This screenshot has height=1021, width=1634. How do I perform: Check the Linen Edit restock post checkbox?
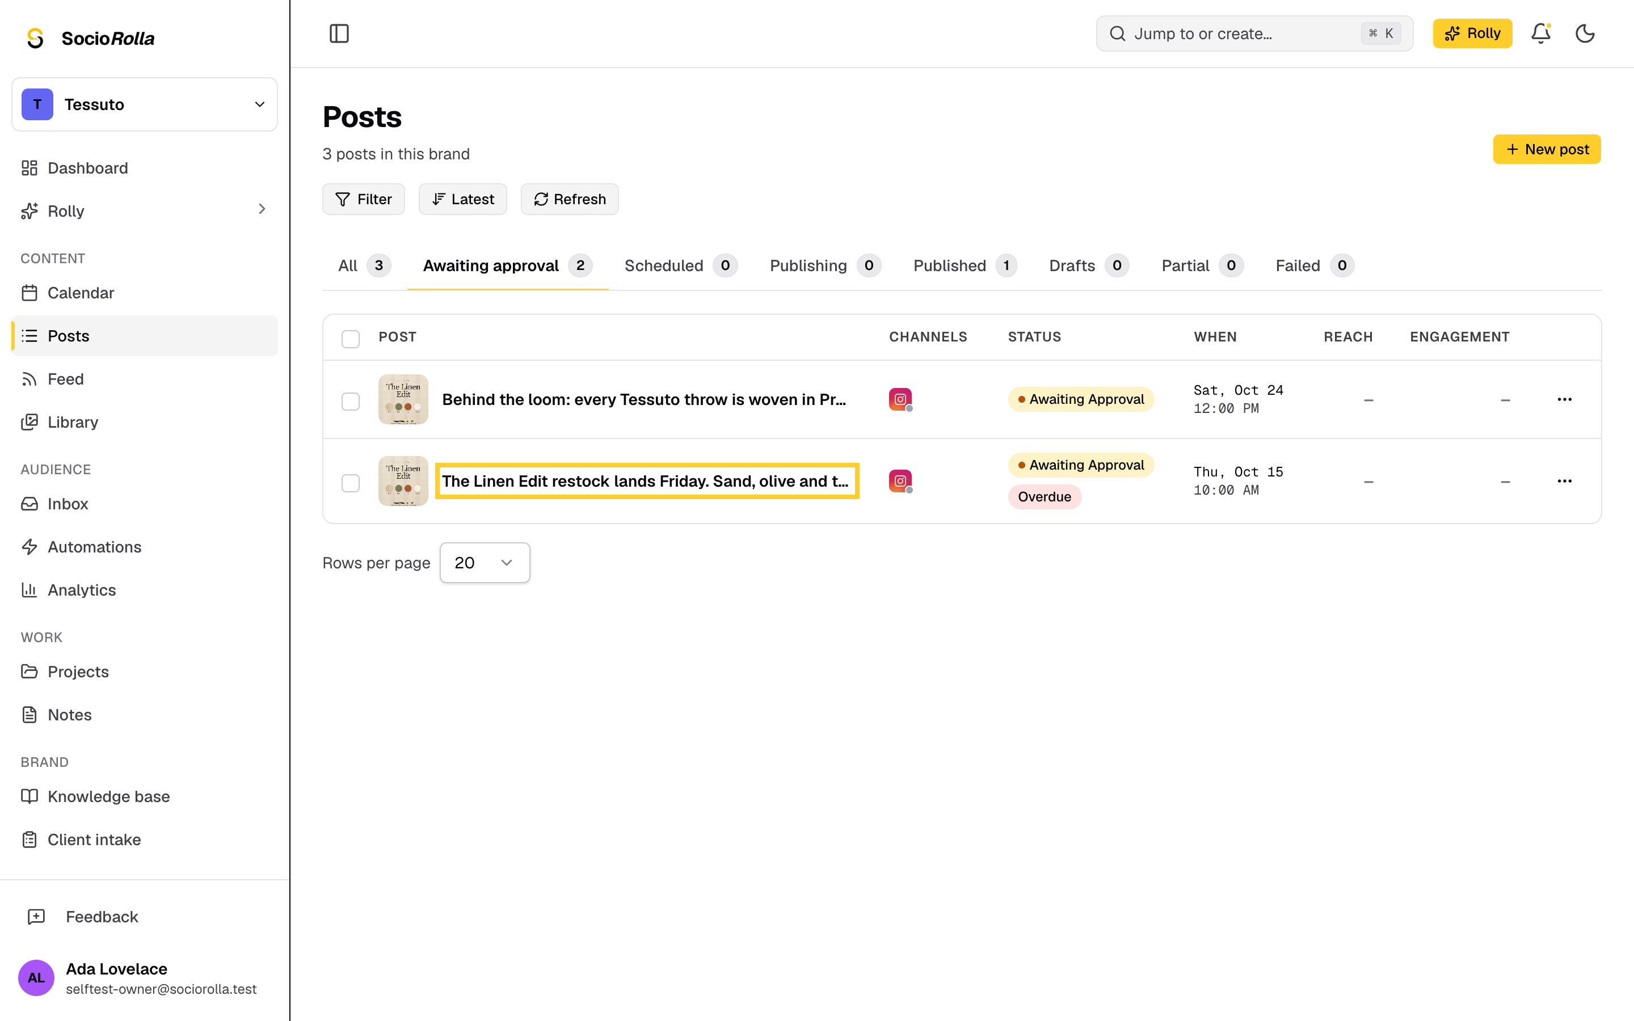[351, 483]
